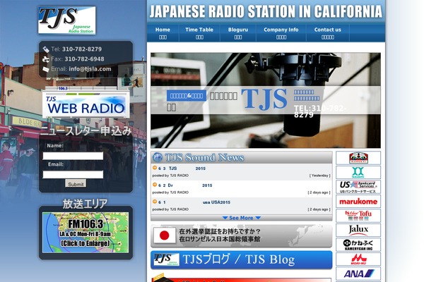Click the orange bullet icon of the '6 2 Dr' post

[155, 185]
